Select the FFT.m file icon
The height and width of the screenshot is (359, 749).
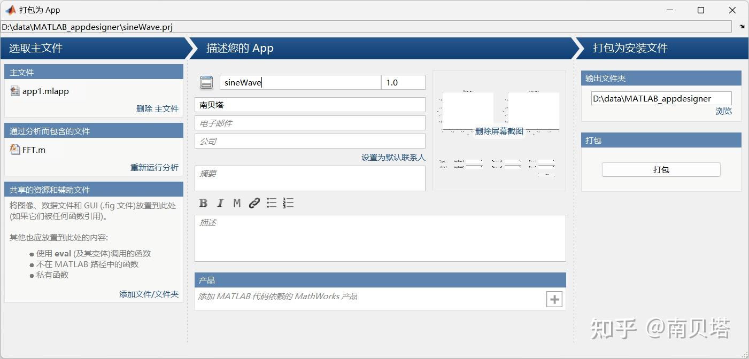pos(14,150)
